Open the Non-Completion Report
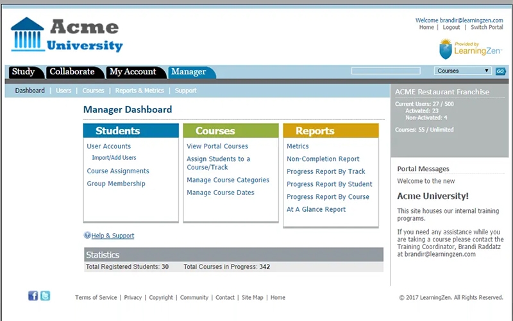This screenshot has height=321, width=513. (x=323, y=159)
